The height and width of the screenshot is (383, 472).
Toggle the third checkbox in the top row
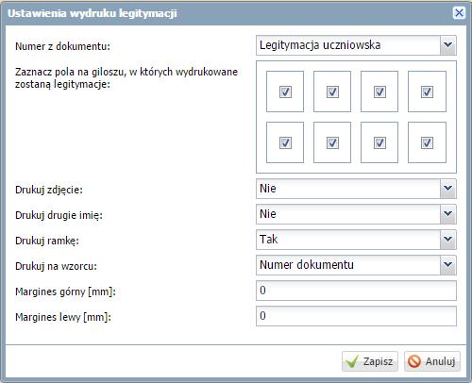379,92
